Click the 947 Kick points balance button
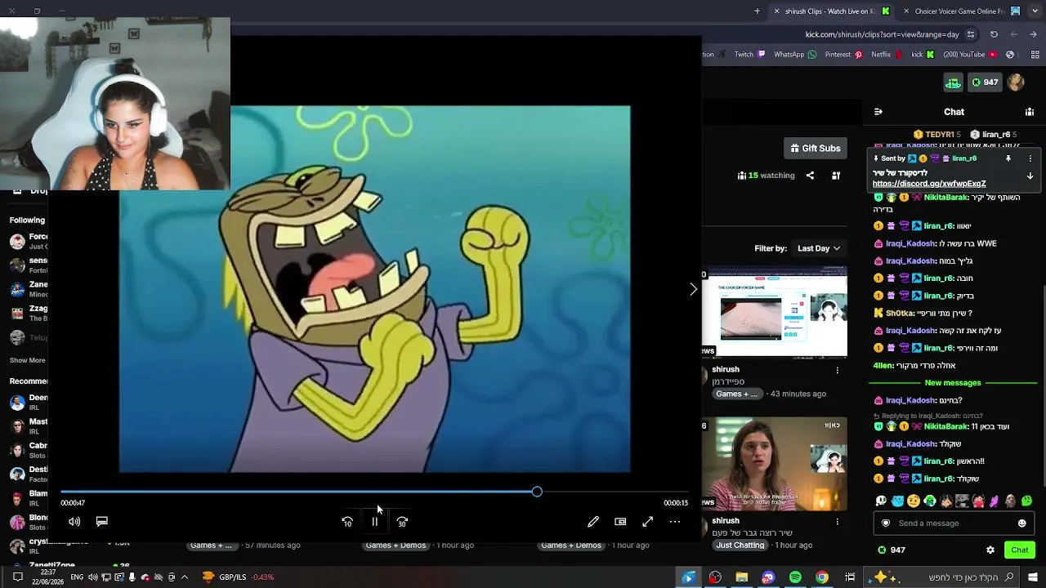 tap(985, 82)
